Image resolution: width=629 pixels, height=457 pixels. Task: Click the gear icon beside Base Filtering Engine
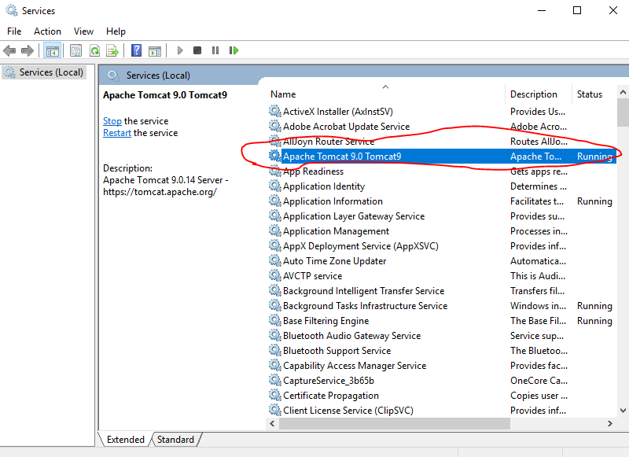pyautogui.click(x=274, y=320)
